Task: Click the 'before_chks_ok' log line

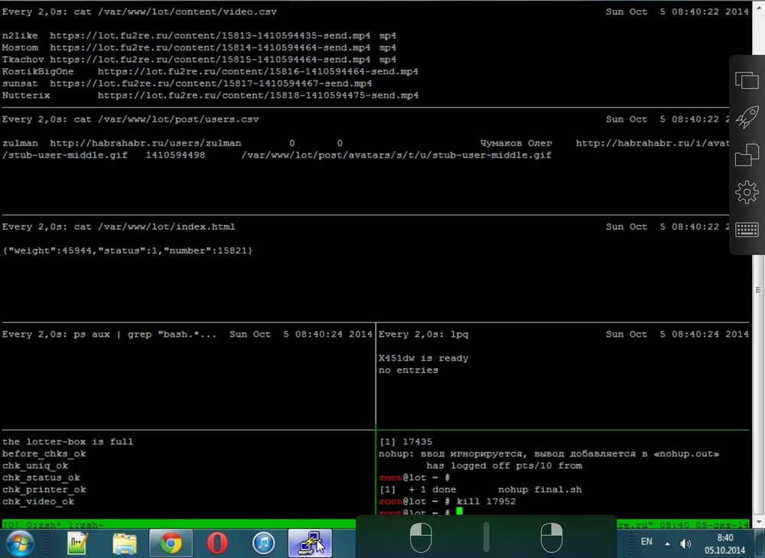Action: pos(44,454)
